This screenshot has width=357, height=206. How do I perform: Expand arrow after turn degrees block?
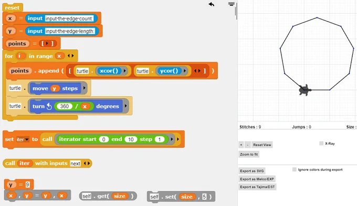point(125,106)
